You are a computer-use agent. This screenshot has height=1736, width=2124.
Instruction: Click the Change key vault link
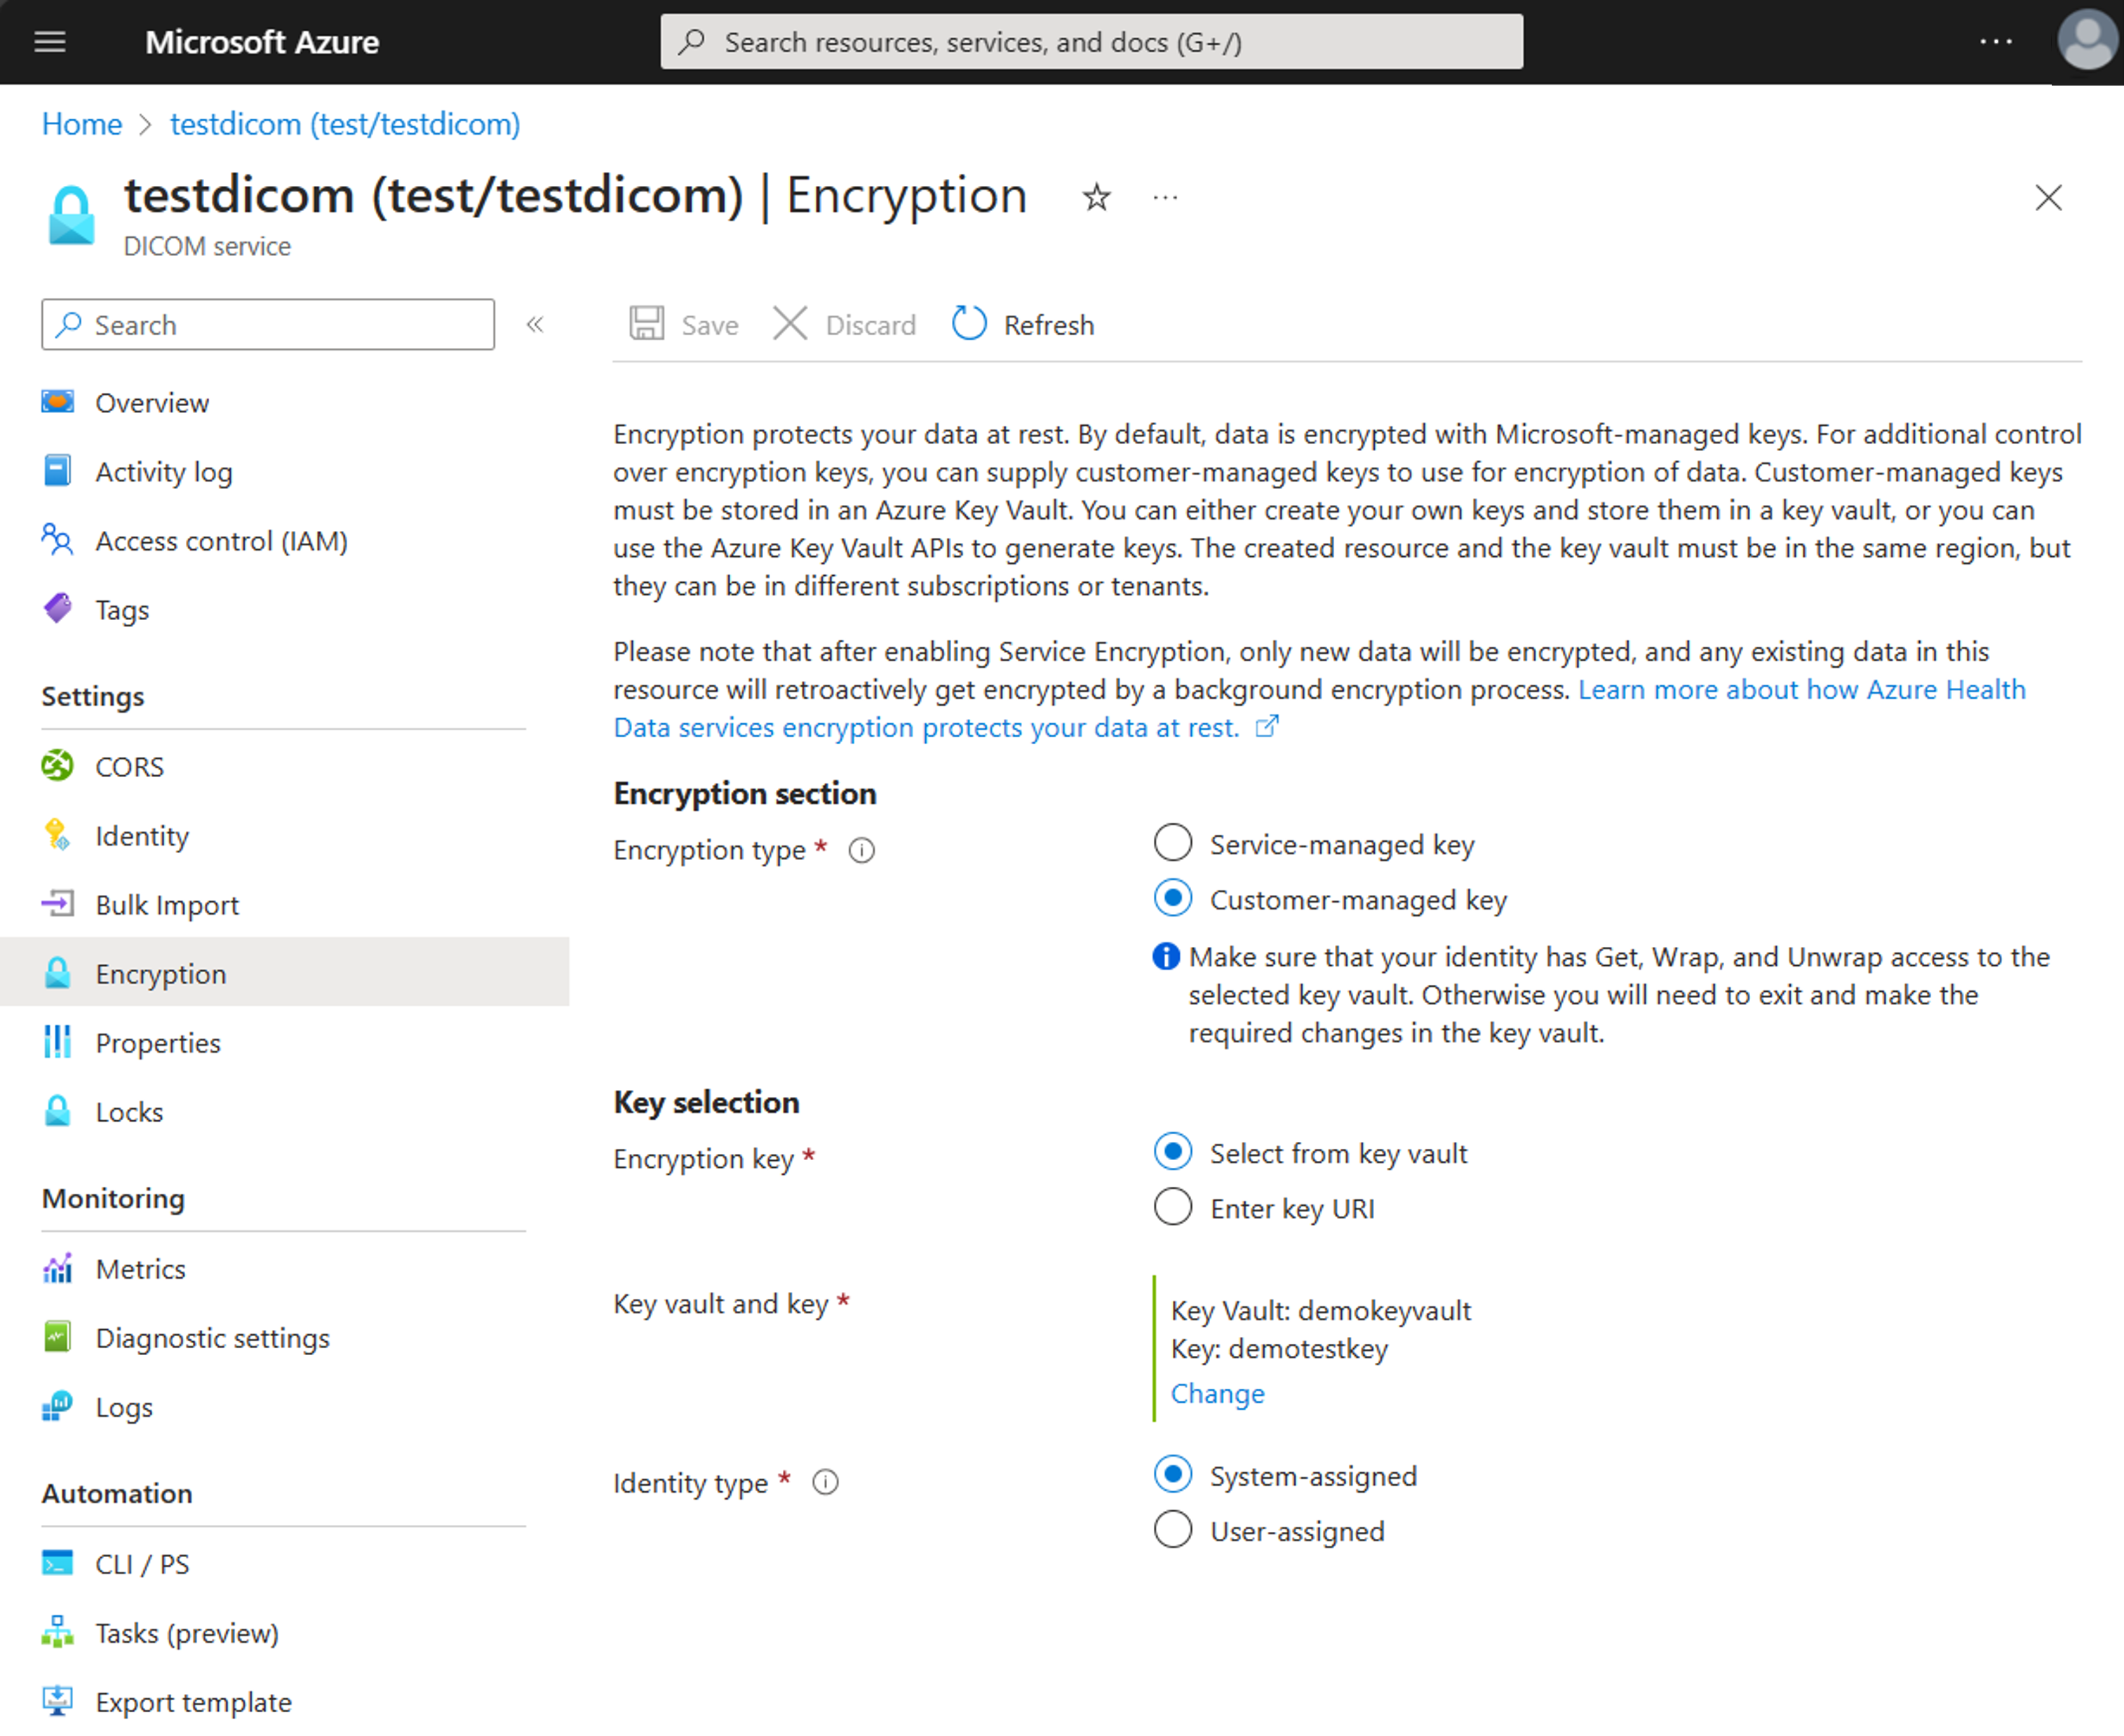pos(1217,1393)
